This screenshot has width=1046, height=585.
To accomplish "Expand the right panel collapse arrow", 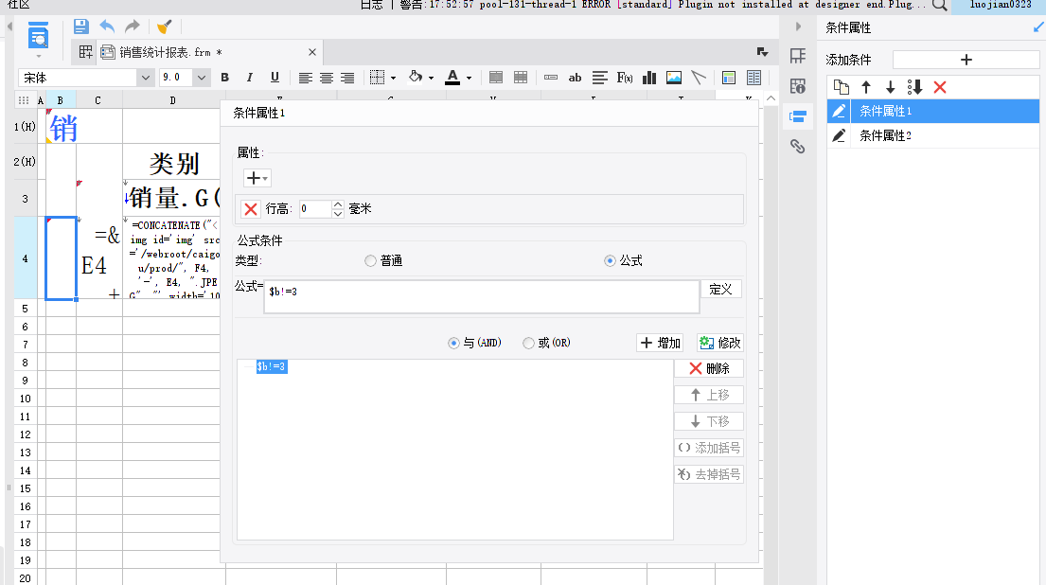I will pyautogui.click(x=798, y=27).
